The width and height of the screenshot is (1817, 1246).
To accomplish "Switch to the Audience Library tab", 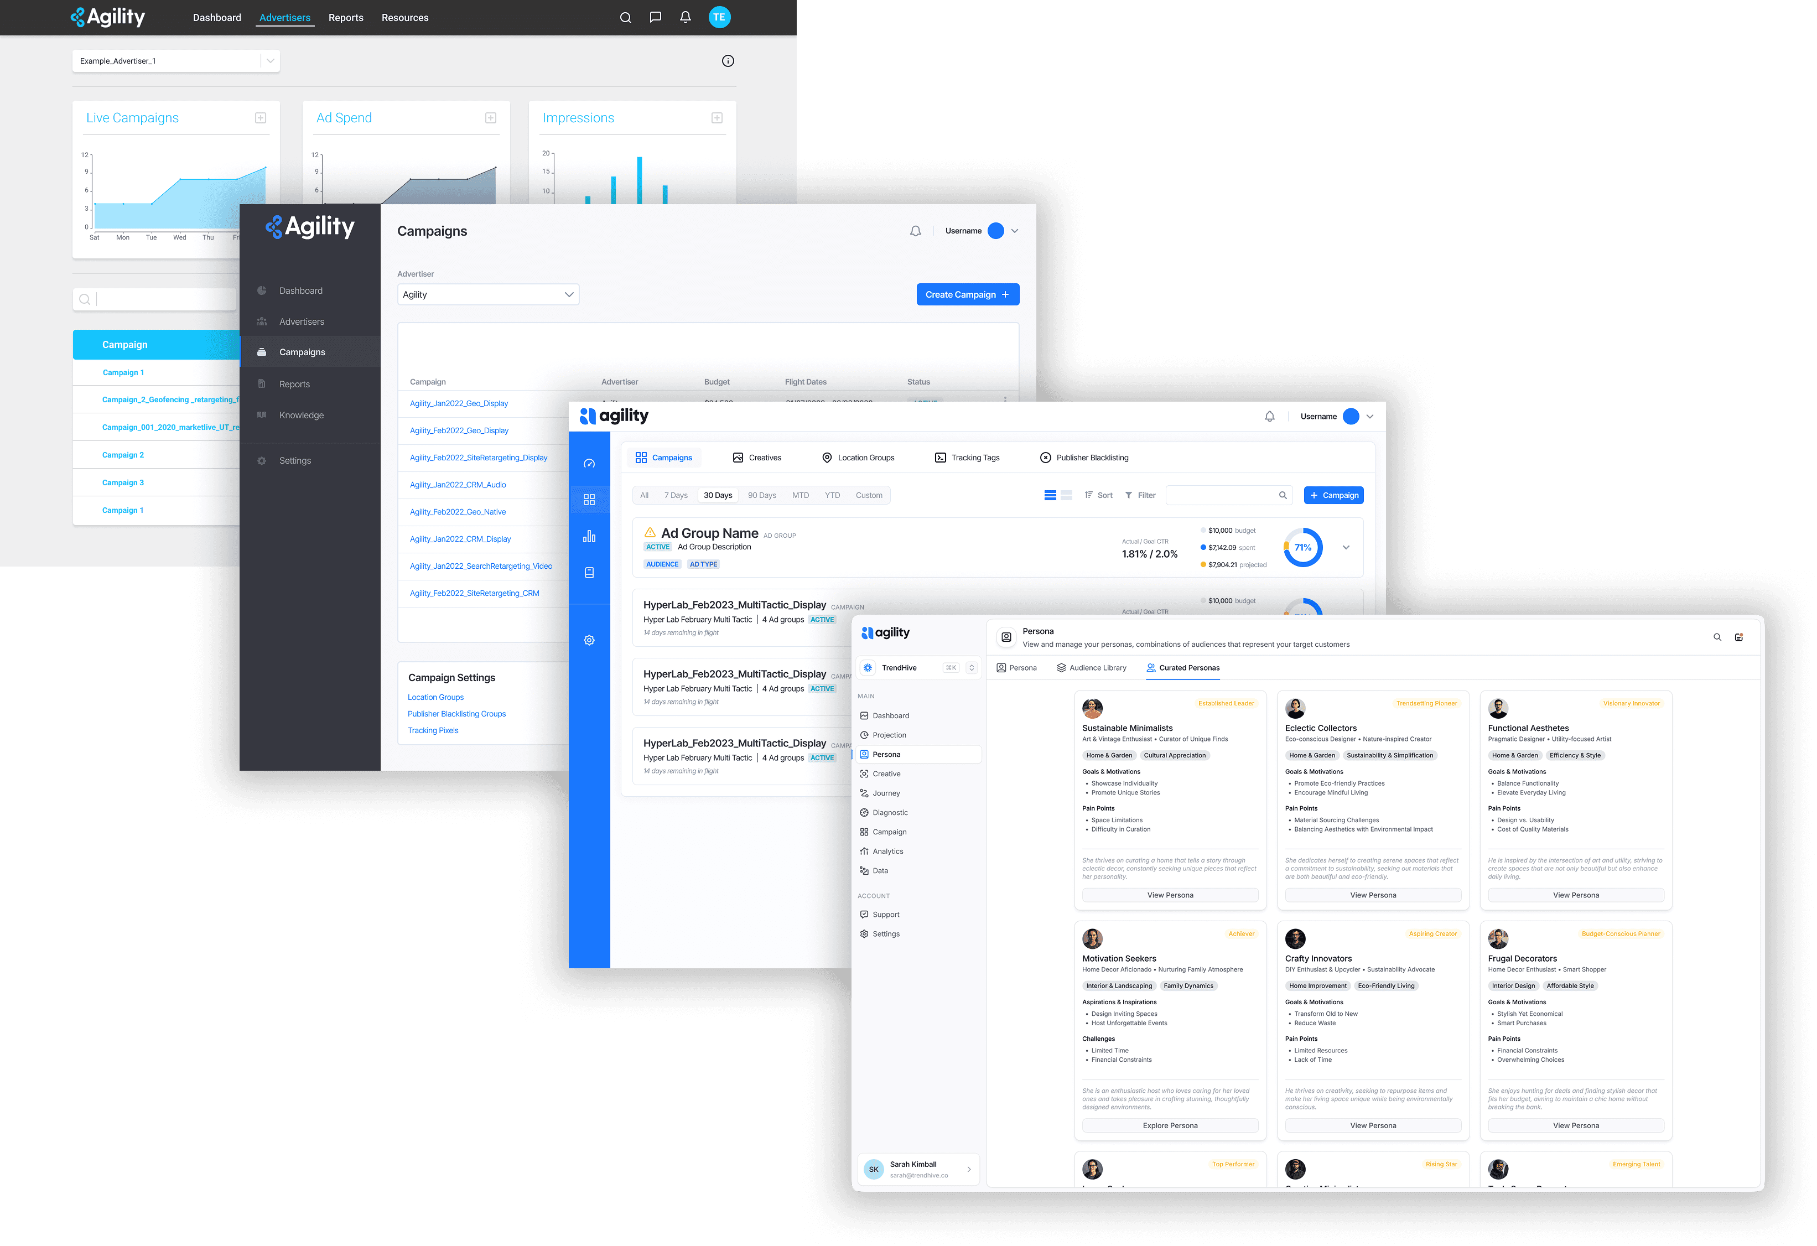I will (1092, 668).
